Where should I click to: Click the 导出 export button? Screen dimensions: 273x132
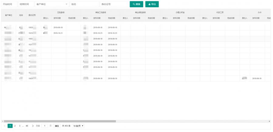[152, 4]
